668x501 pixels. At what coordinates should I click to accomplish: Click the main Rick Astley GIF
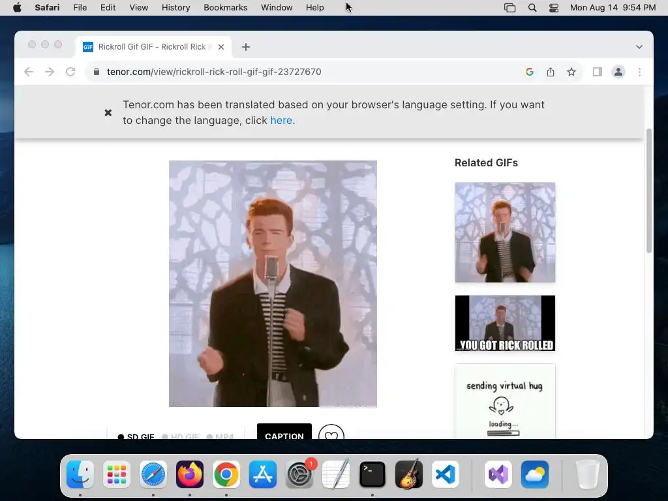(273, 284)
